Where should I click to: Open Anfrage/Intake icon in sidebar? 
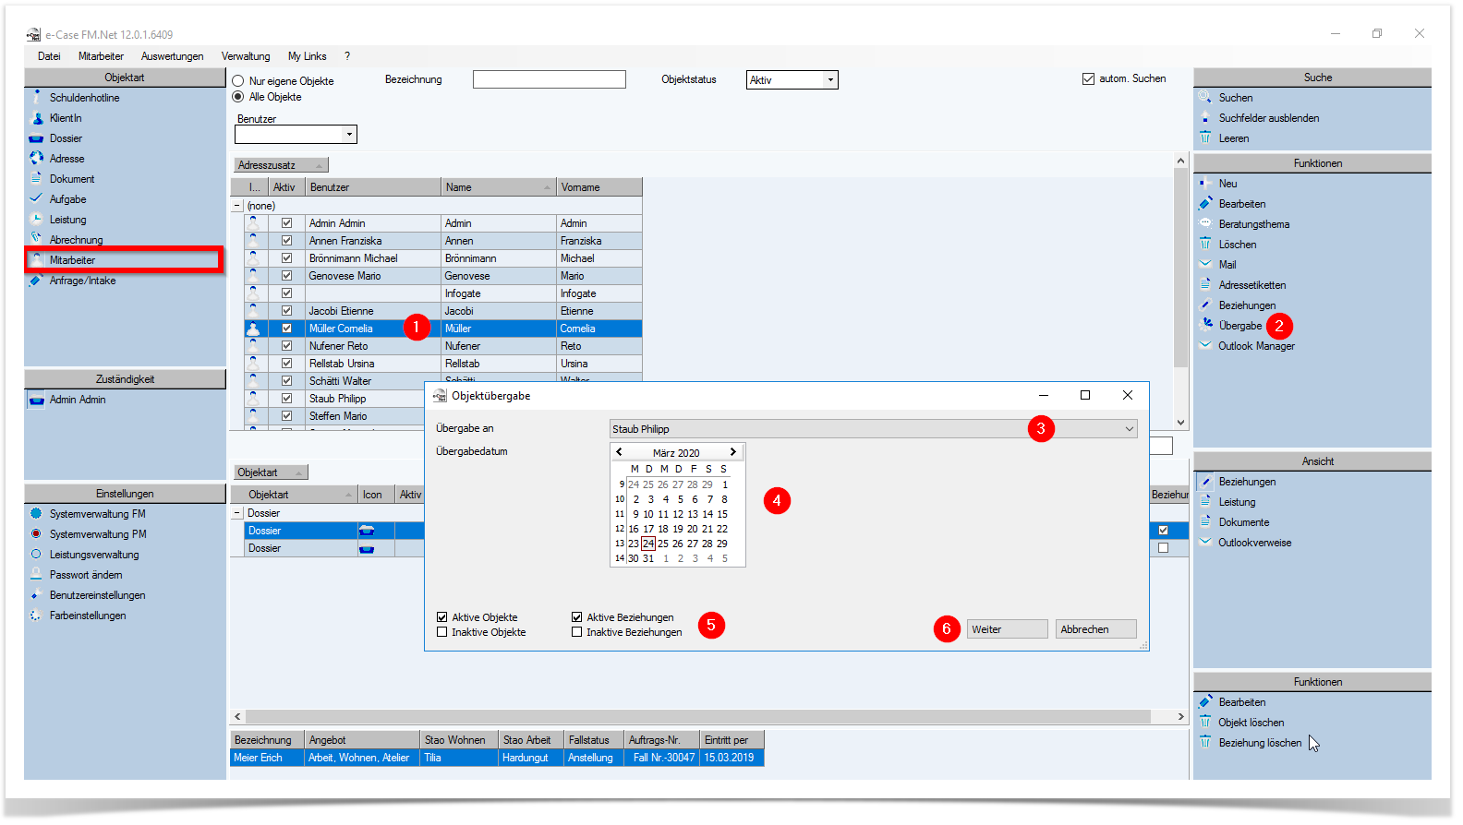[x=36, y=280]
